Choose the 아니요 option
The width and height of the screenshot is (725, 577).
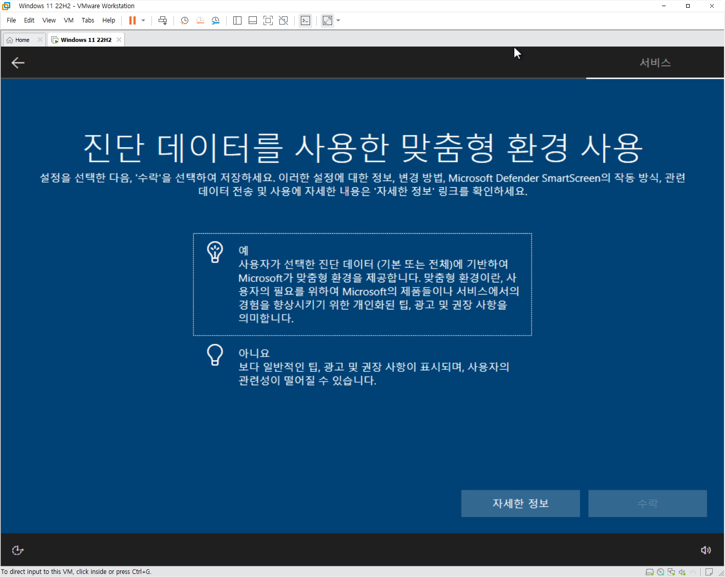coord(362,366)
